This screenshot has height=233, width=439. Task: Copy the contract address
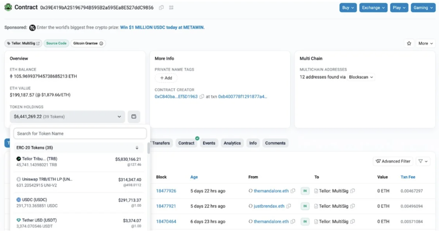coord(161,8)
